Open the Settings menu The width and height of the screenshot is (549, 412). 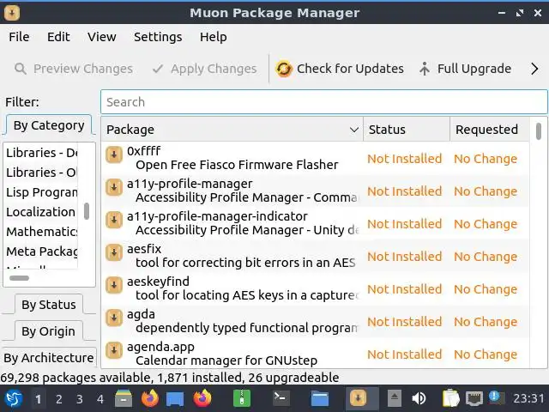(158, 37)
